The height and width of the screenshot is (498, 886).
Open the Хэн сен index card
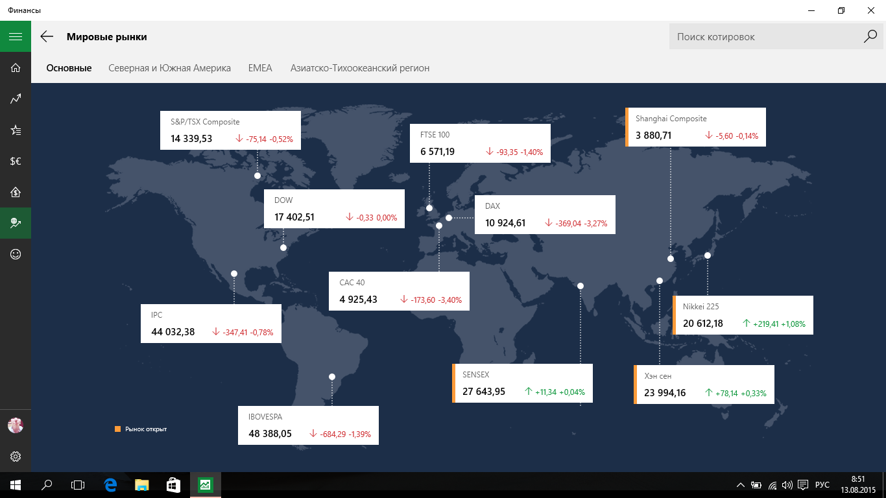pos(704,385)
